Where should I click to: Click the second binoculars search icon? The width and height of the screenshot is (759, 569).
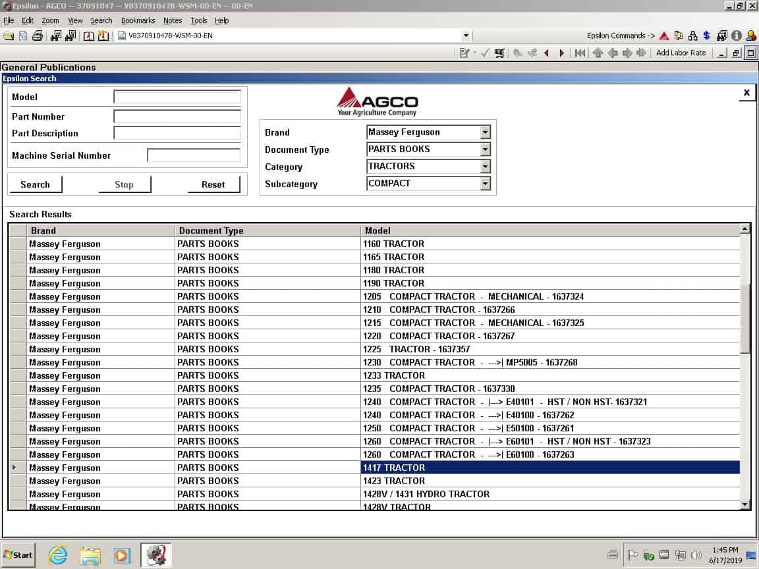70,36
